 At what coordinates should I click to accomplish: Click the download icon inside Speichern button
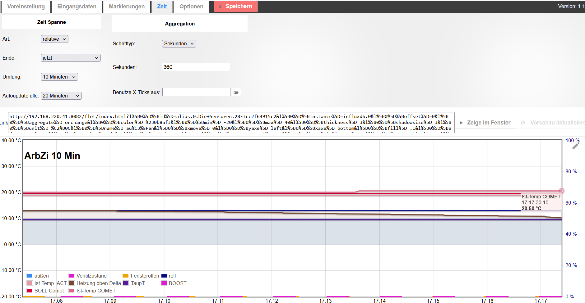click(x=221, y=6)
